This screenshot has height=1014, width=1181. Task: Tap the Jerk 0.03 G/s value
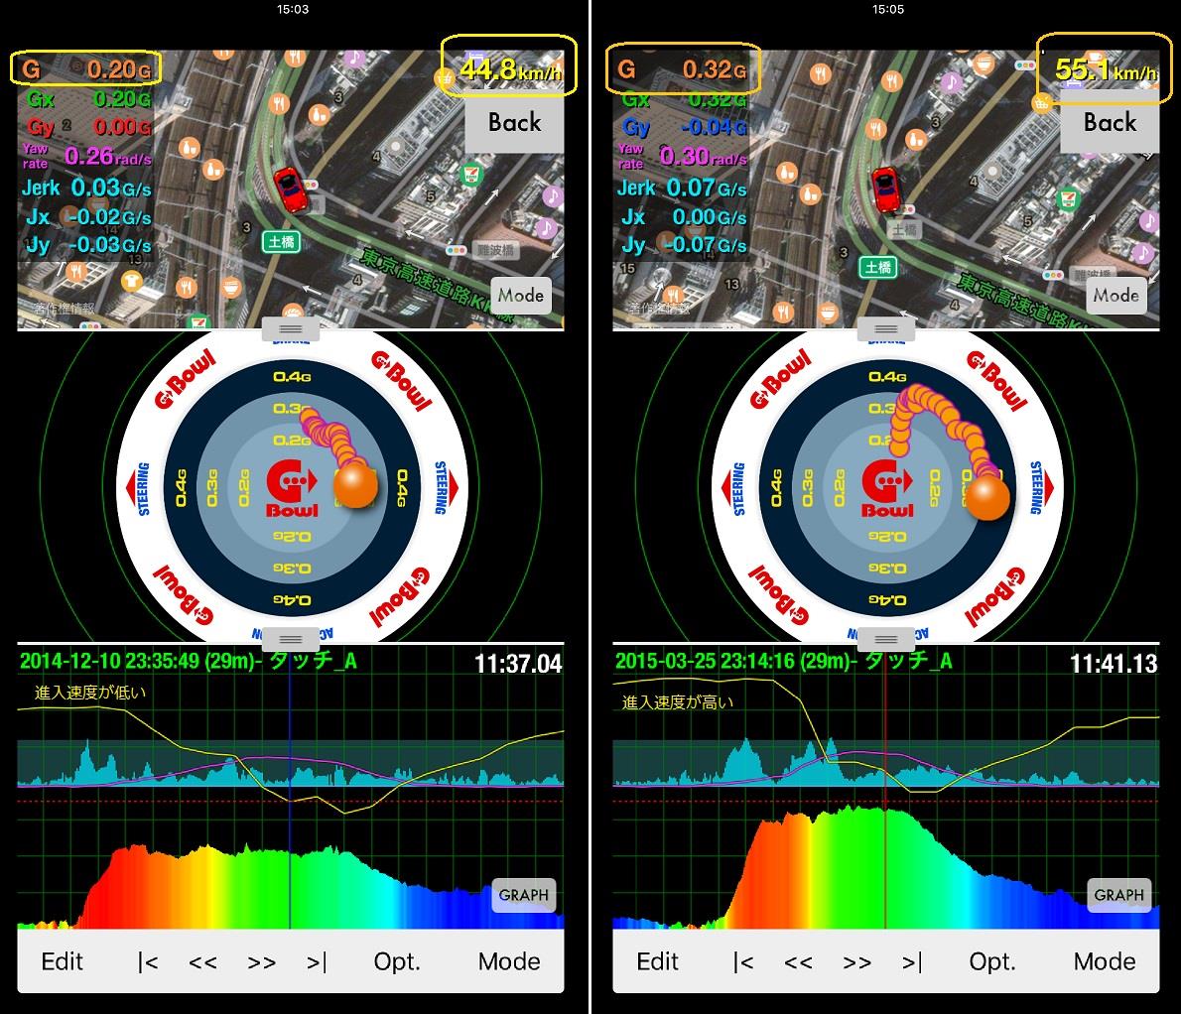tap(111, 188)
